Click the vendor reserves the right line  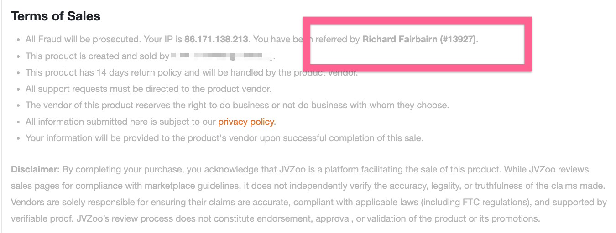237,105
